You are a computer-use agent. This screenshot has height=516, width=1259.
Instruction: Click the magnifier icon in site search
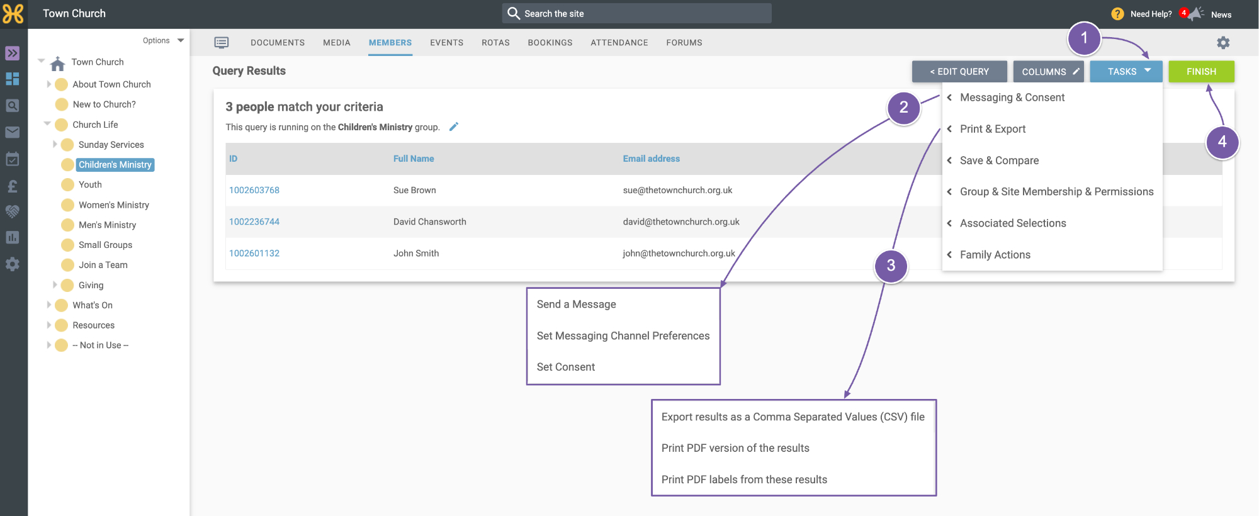[514, 13]
